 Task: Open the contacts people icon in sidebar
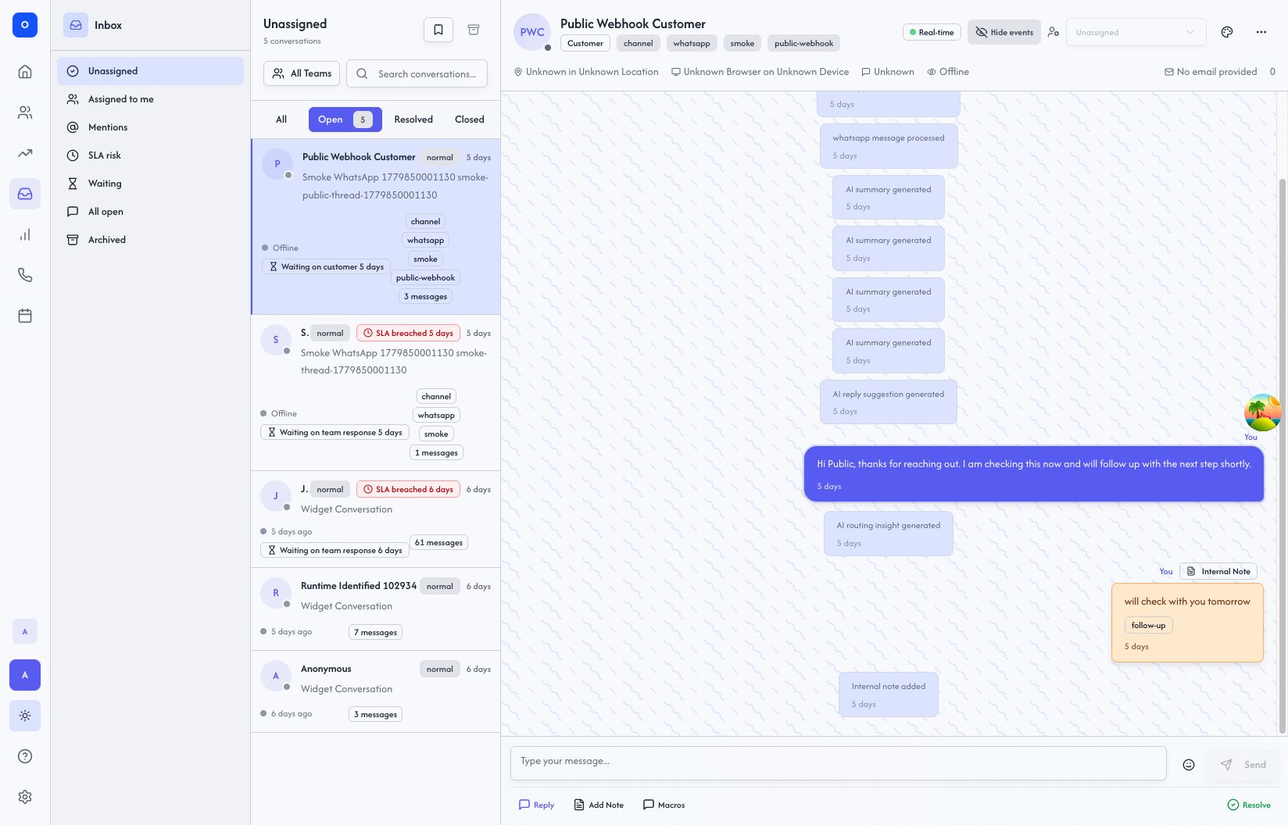pos(25,112)
